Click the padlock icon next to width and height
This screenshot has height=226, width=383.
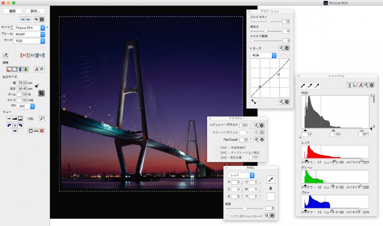(x=37, y=86)
